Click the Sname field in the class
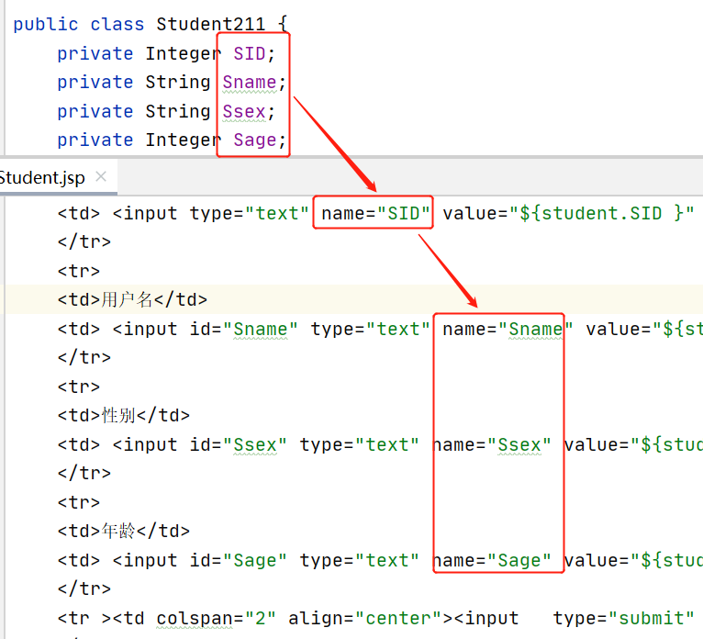This screenshot has height=639, width=703. click(250, 83)
